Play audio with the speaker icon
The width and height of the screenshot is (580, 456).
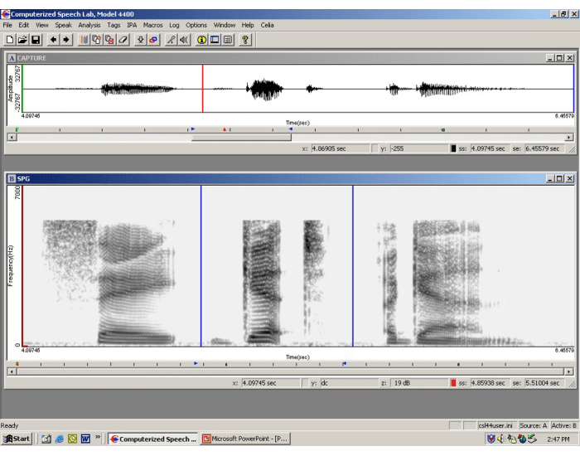click(184, 40)
